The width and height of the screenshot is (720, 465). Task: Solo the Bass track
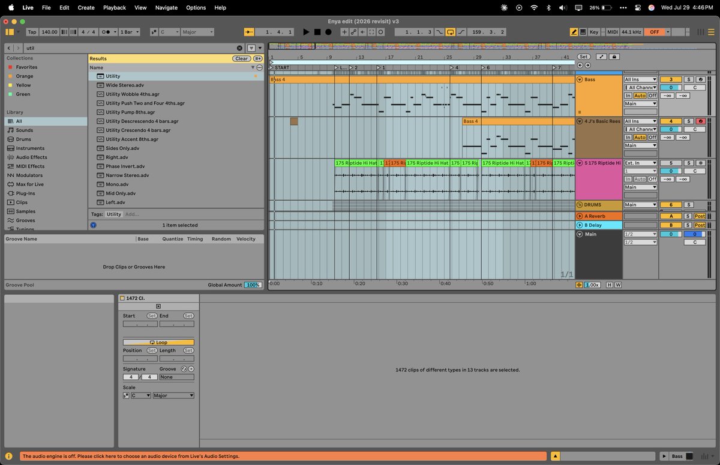tap(689, 79)
